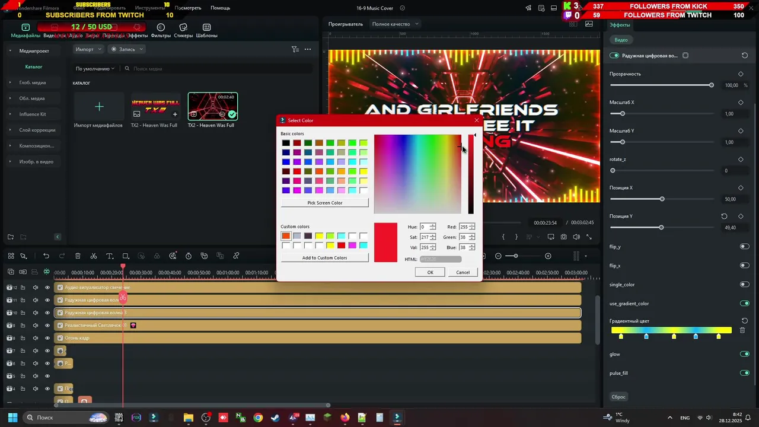
Task: Click the delete trash icon in timeline toolbar
Action: pos(78,256)
